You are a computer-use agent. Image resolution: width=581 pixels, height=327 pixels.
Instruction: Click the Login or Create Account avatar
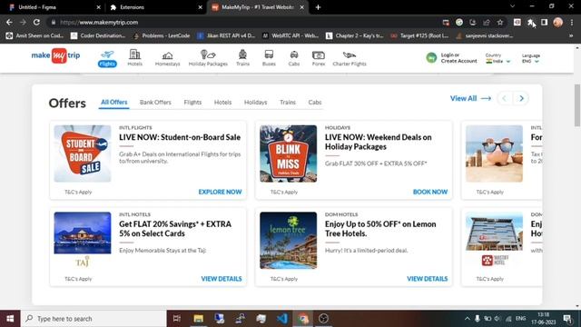coord(431,58)
